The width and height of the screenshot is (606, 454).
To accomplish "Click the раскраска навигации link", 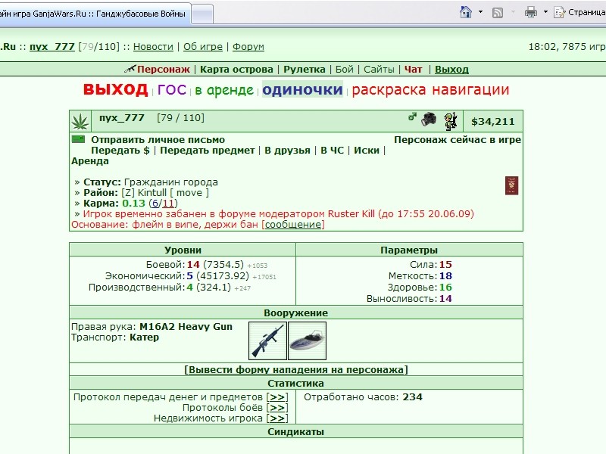I will pos(430,89).
